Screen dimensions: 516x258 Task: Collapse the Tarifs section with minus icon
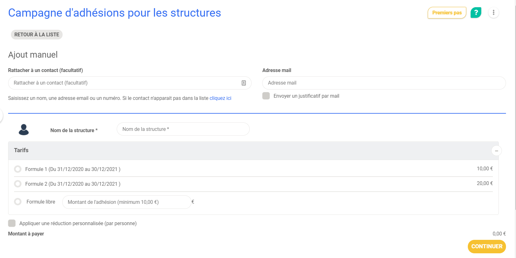(x=496, y=151)
